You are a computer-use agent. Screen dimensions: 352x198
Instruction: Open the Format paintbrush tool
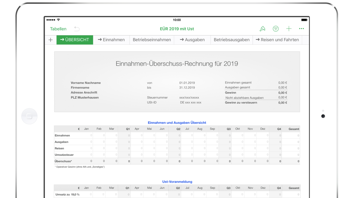[263, 29]
